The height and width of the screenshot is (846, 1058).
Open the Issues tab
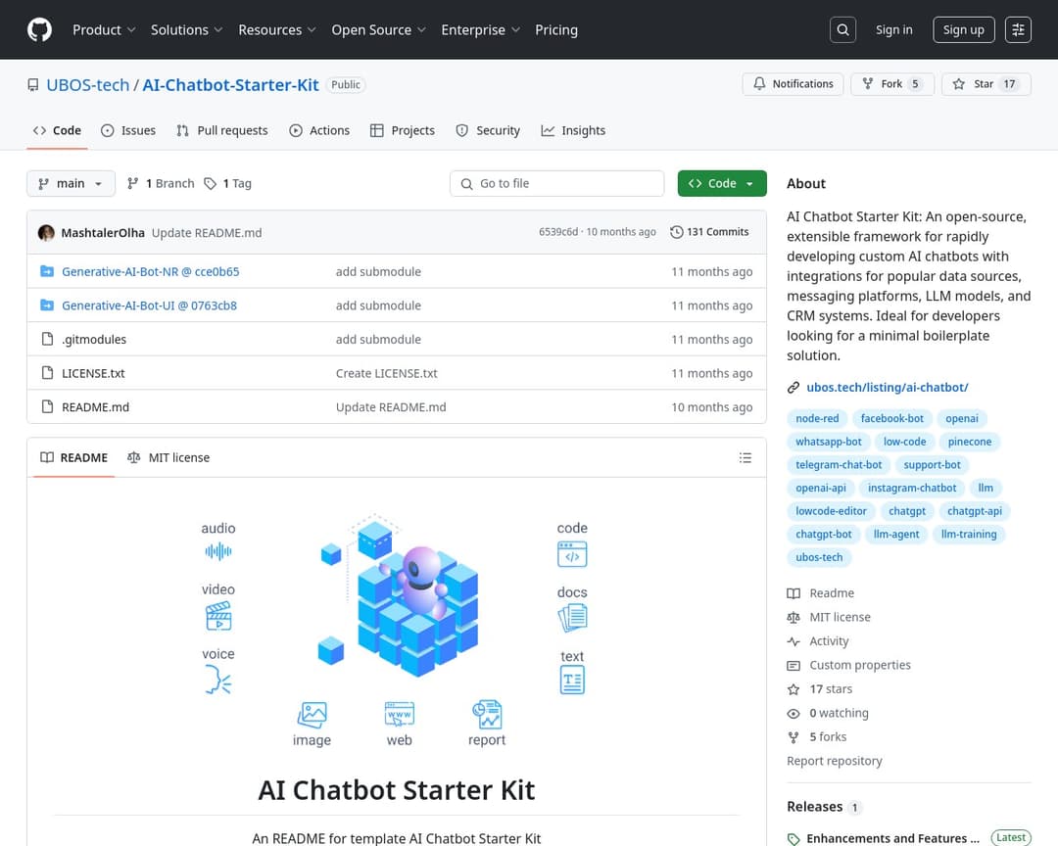click(x=128, y=131)
